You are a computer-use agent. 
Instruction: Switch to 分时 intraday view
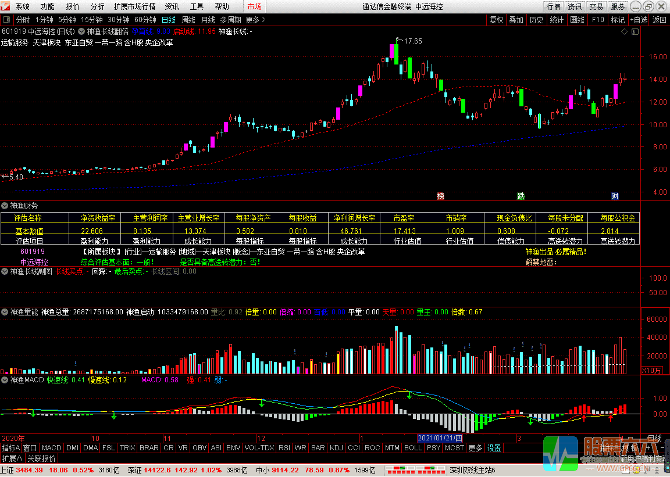click(23, 20)
